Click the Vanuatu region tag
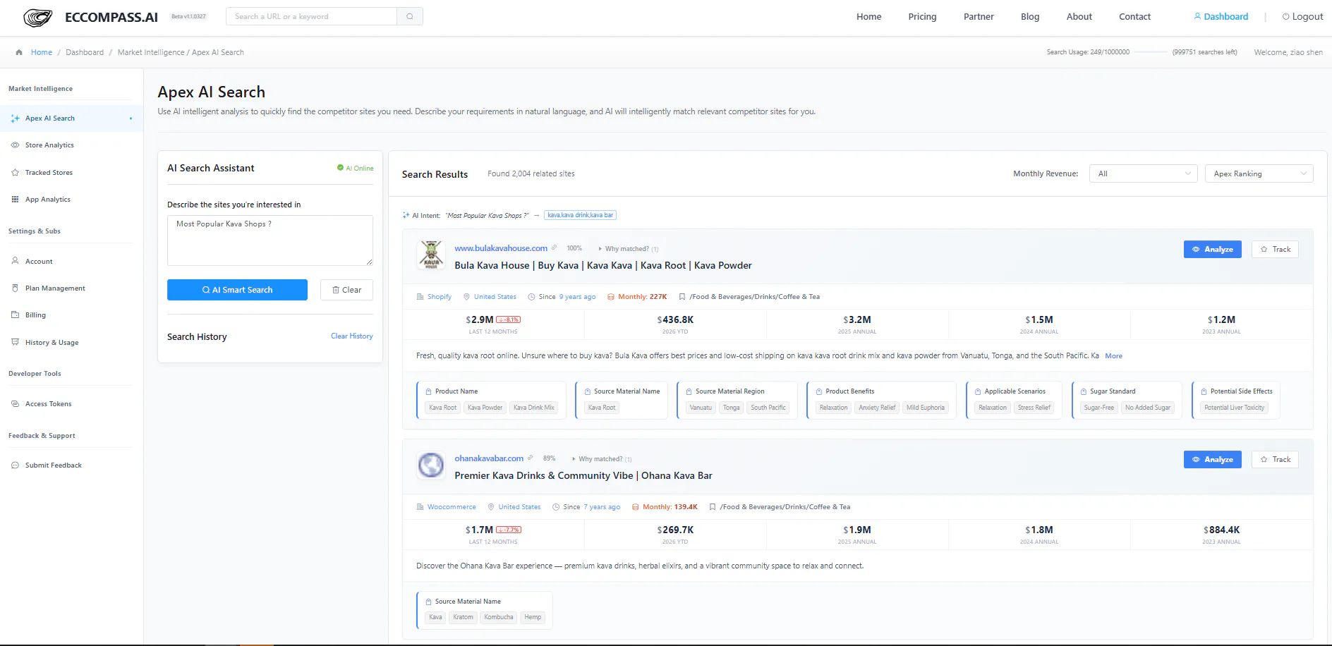The image size is (1332, 646). tap(701, 408)
